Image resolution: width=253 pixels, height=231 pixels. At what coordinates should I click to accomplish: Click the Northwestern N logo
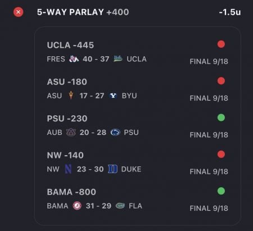pyautogui.click(x=68, y=169)
